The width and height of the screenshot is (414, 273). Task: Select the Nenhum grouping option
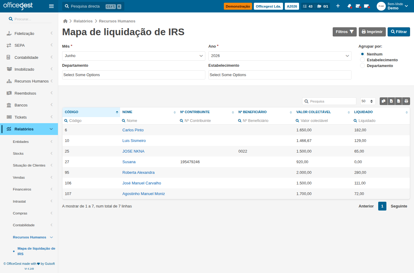pos(362,54)
